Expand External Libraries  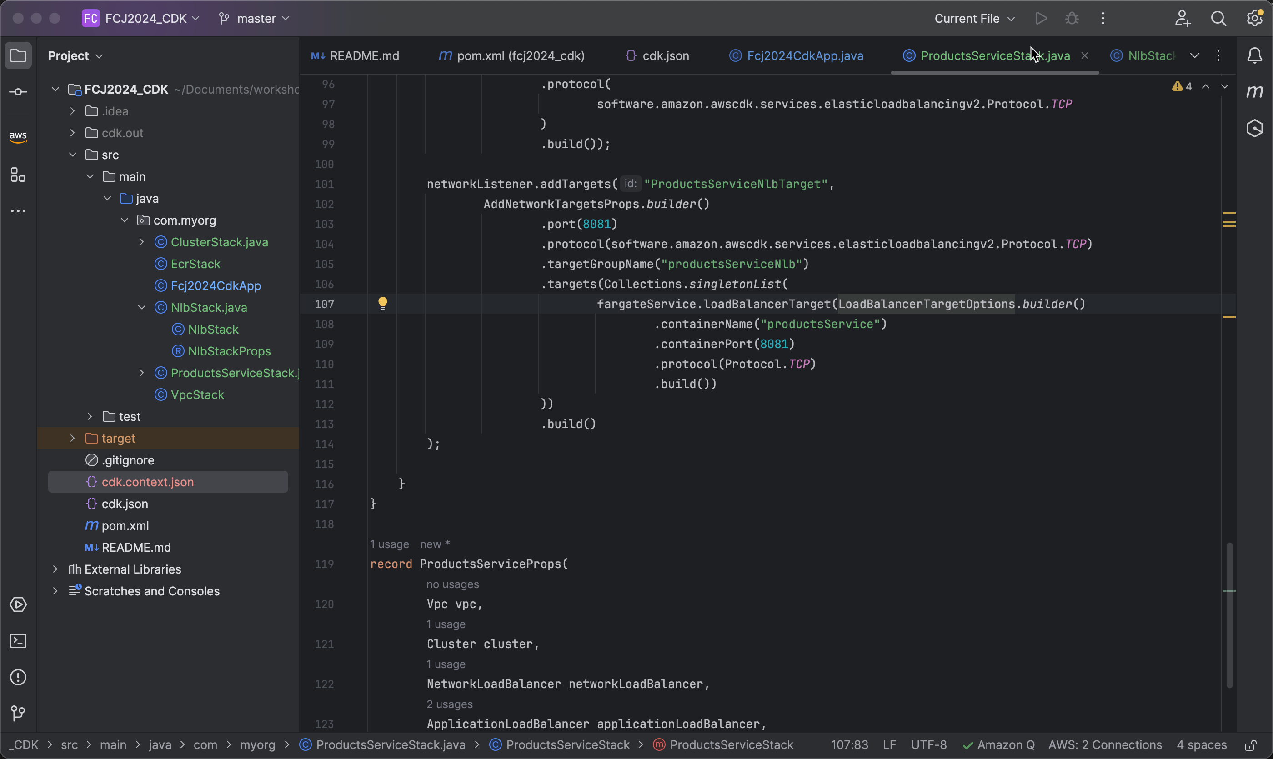pos(55,569)
